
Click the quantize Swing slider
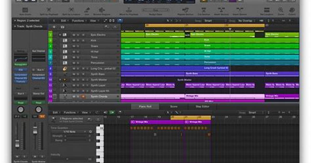coord(76,140)
